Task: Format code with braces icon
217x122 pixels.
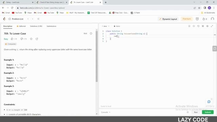Action: coord(194,26)
